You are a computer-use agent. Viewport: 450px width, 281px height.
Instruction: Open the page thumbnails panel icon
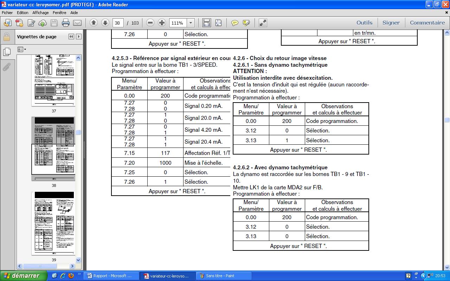[6, 52]
